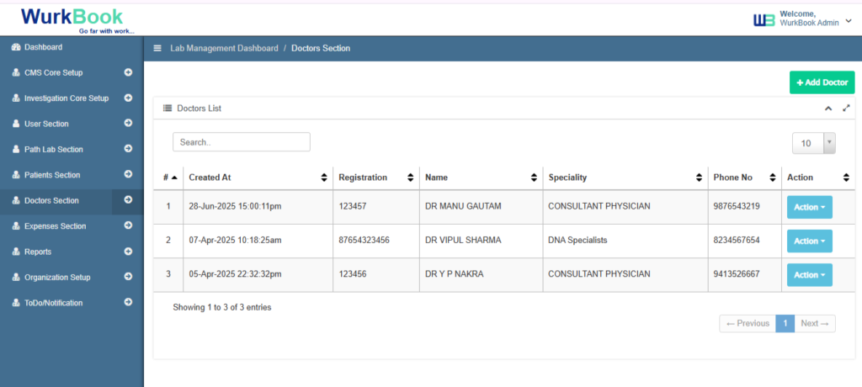
Task: Open Action dropdown for DR MANU GAUTAM
Action: pos(809,207)
